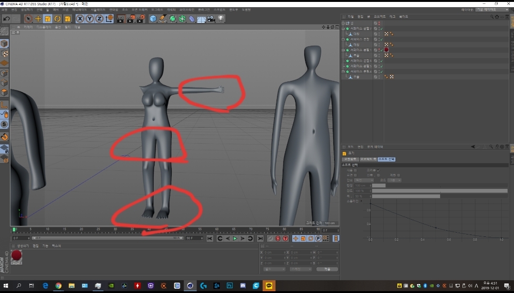Open the 파일 menu in menu bar
The image size is (514, 293).
[4, 10]
